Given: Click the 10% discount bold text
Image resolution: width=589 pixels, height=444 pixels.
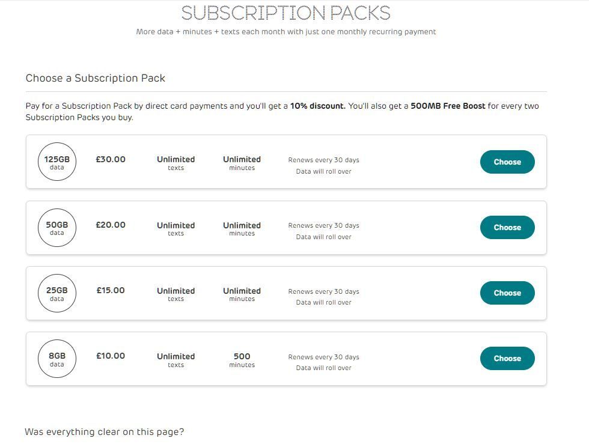Looking at the screenshot, I should tap(318, 106).
